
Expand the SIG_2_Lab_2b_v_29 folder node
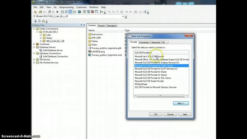point(41,41)
